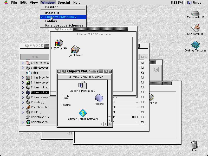Screen dimensions: 208x156
Task: Click the Chivalry ƒ folder icon
Action: pos(28,102)
